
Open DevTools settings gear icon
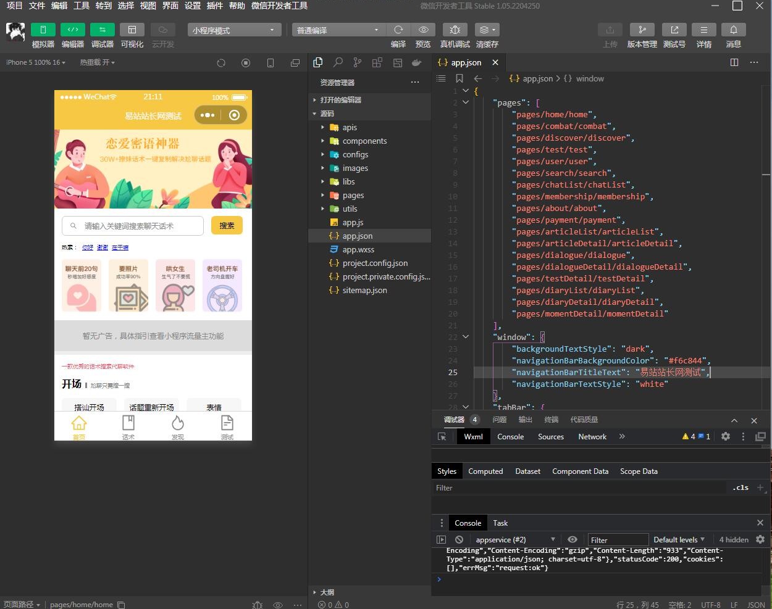(726, 436)
